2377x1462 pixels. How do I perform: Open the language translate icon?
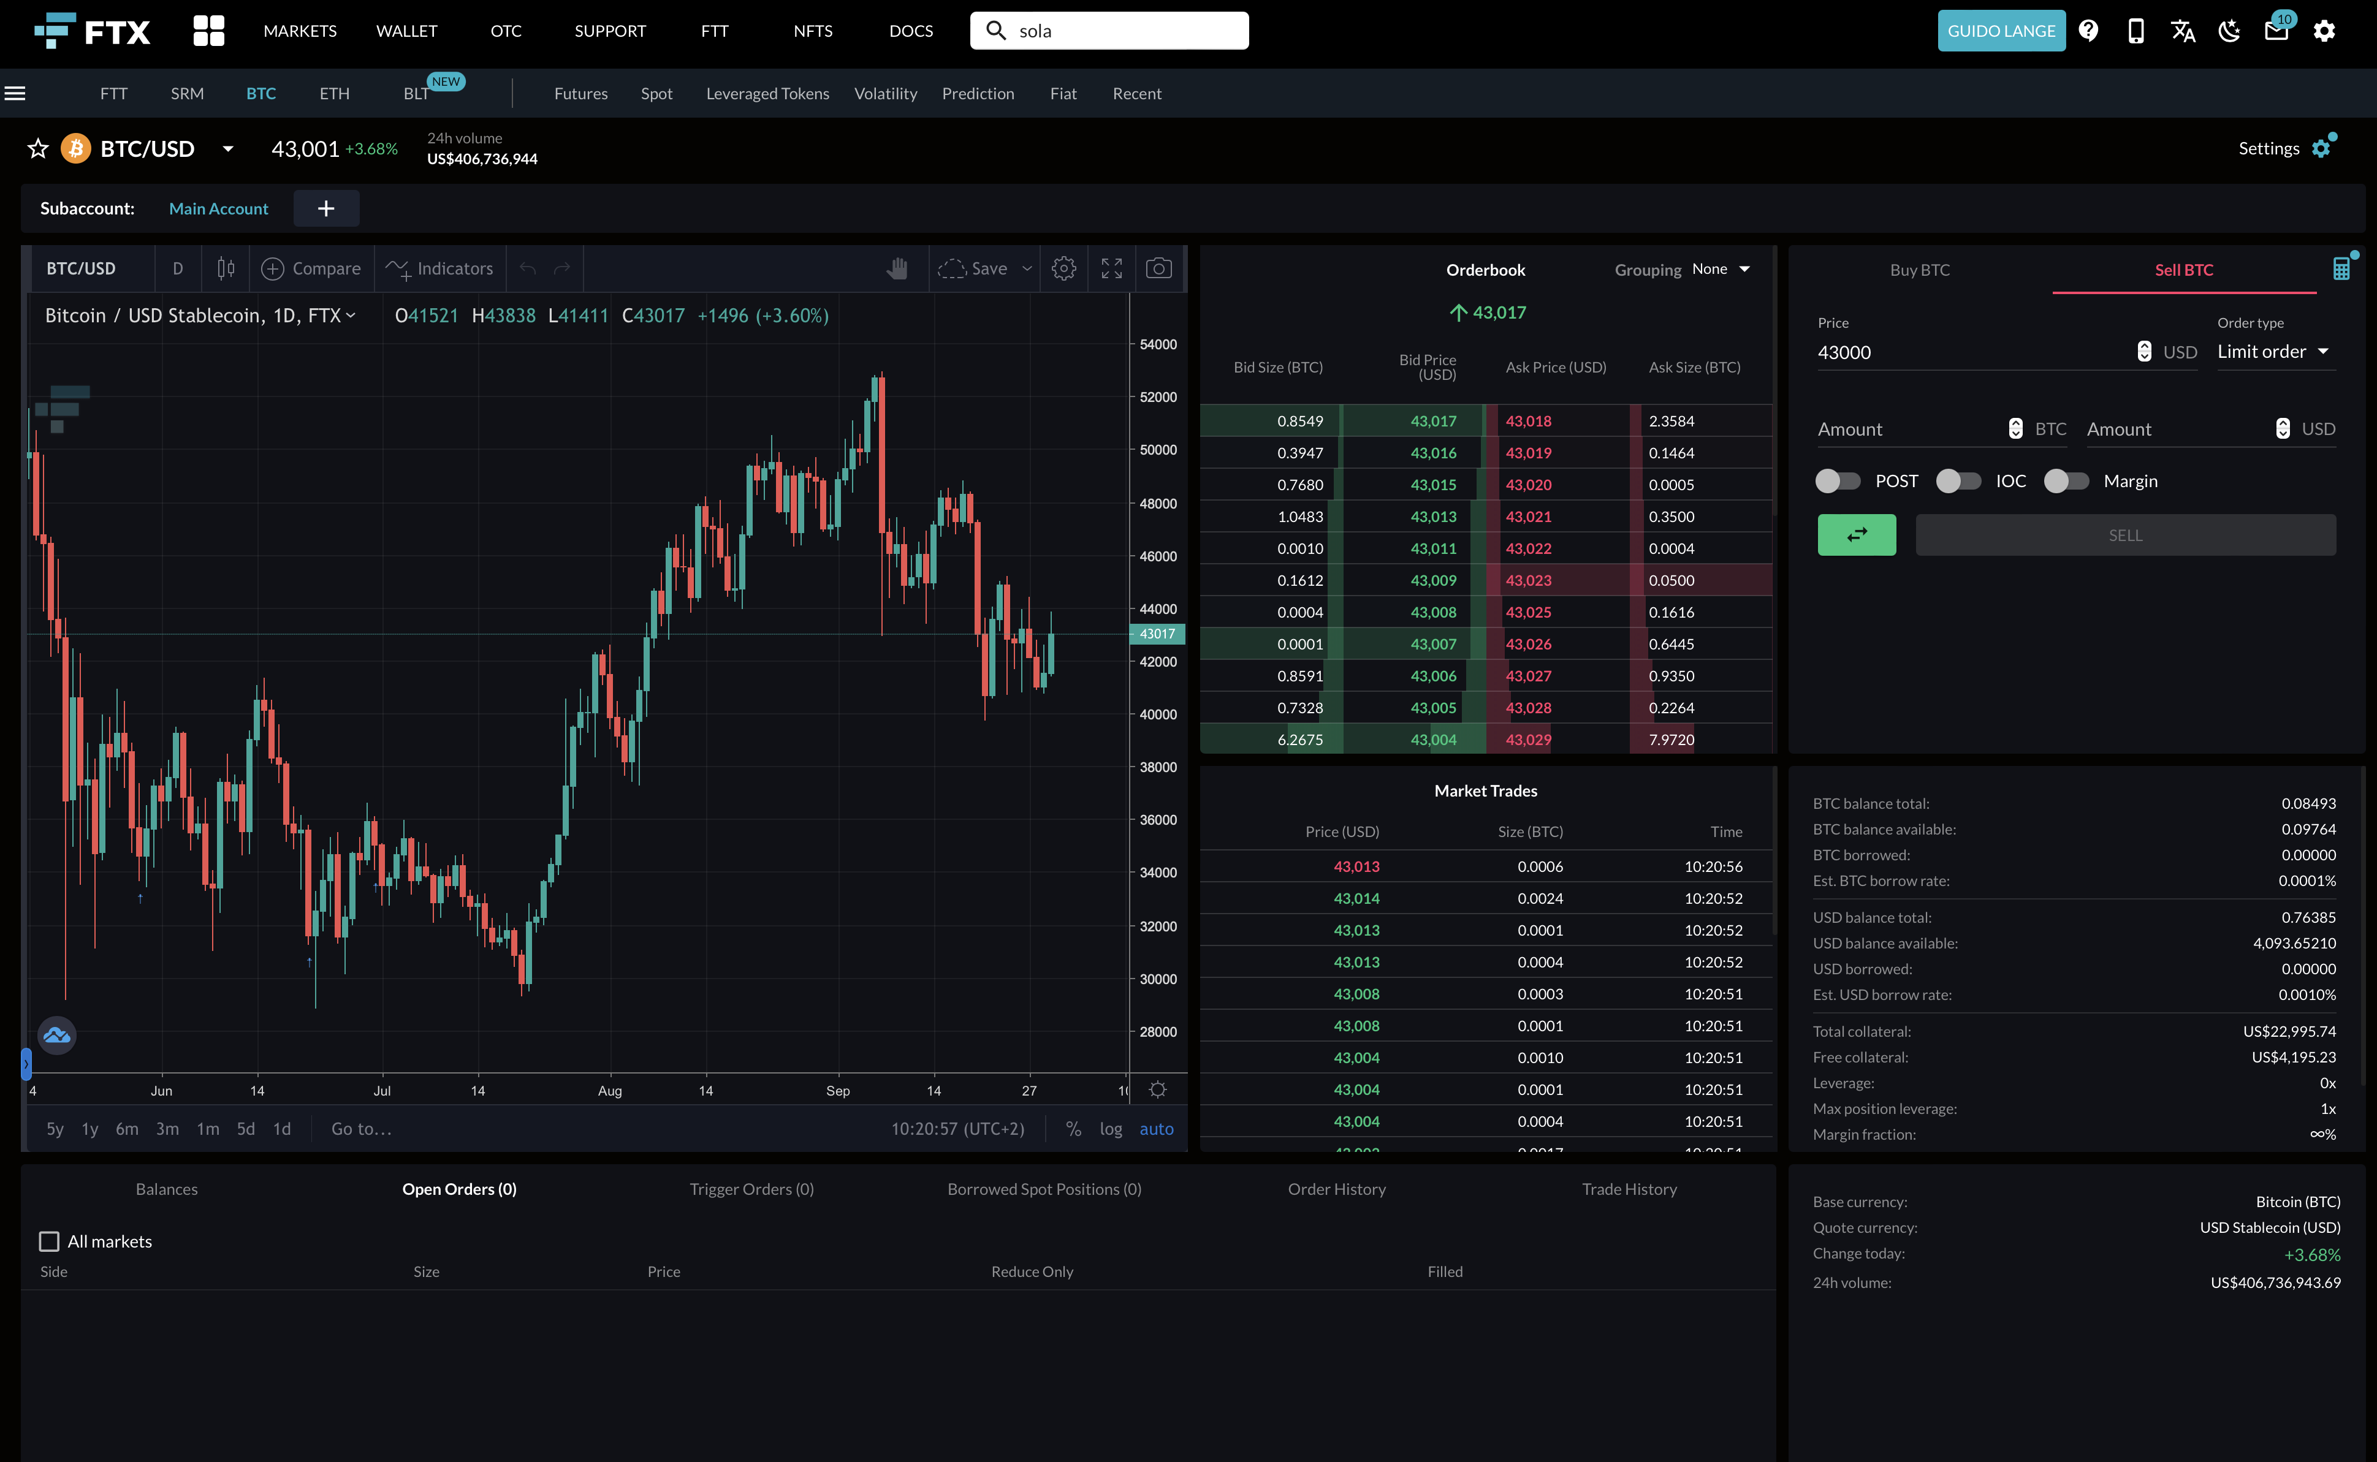pos(2183,31)
